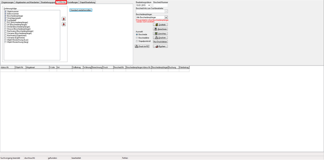Select the Bescheidliste radio option

(137, 38)
